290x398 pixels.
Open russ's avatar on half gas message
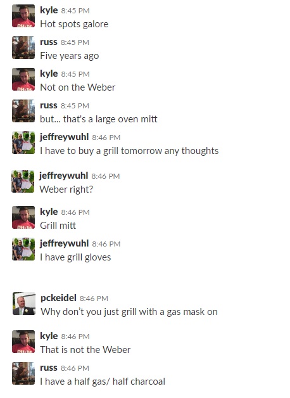coord(23,373)
